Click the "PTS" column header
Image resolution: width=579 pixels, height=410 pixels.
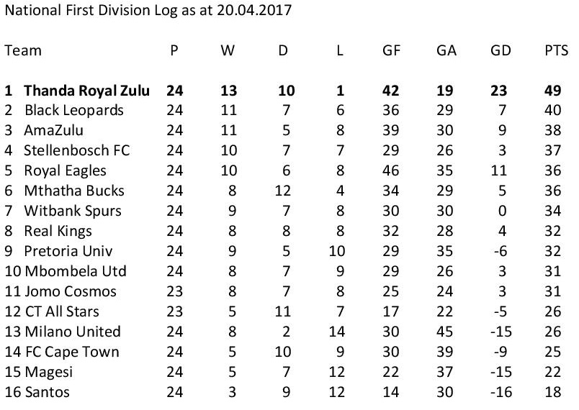tap(557, 50)
